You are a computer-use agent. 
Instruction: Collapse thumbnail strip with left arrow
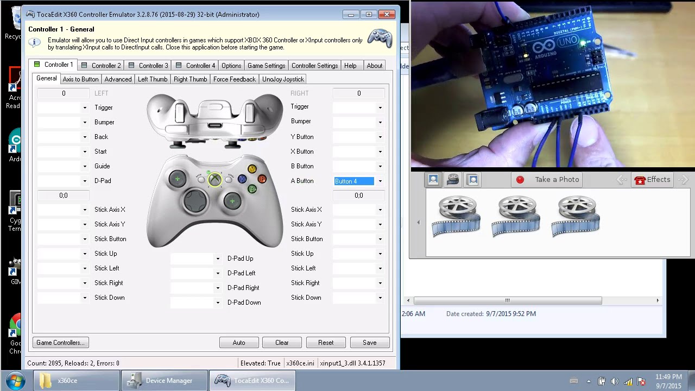418,222
